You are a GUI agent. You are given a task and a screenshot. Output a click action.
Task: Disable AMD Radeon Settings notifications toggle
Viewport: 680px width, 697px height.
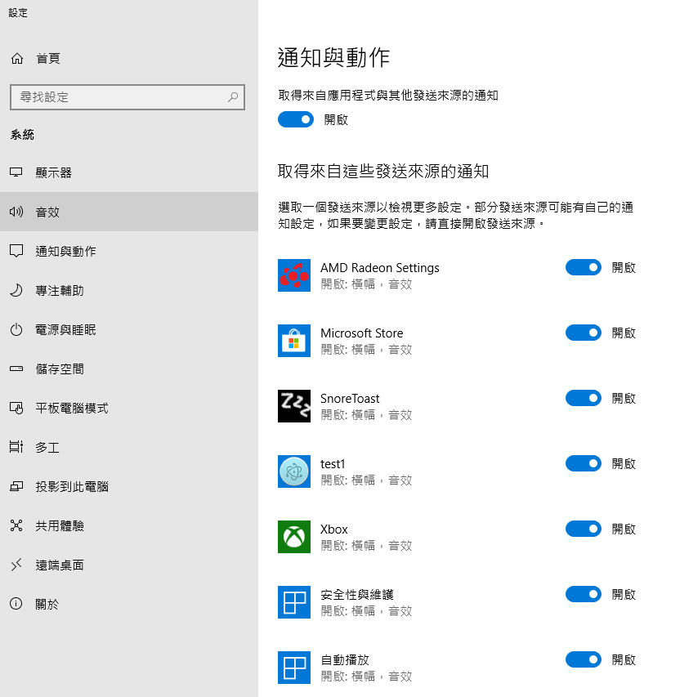(x=584, y=267)
